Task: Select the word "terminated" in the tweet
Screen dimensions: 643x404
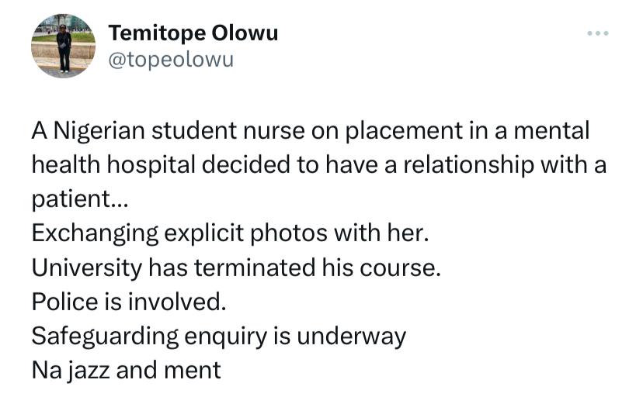Action: click(x=255, y=268)
